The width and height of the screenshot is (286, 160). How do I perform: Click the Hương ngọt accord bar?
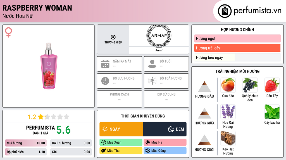point(237,39)
